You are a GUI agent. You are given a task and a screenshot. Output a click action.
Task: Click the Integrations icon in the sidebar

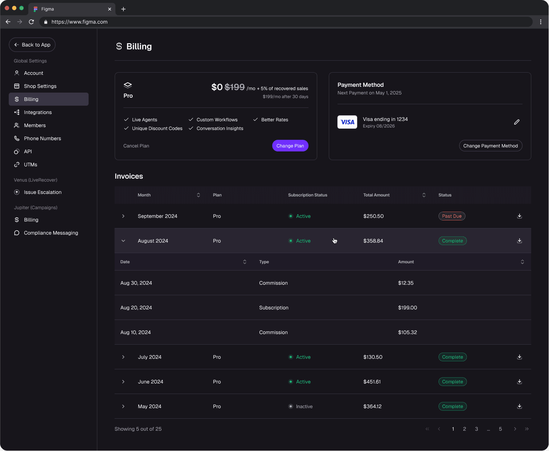[x=17, y=112]
